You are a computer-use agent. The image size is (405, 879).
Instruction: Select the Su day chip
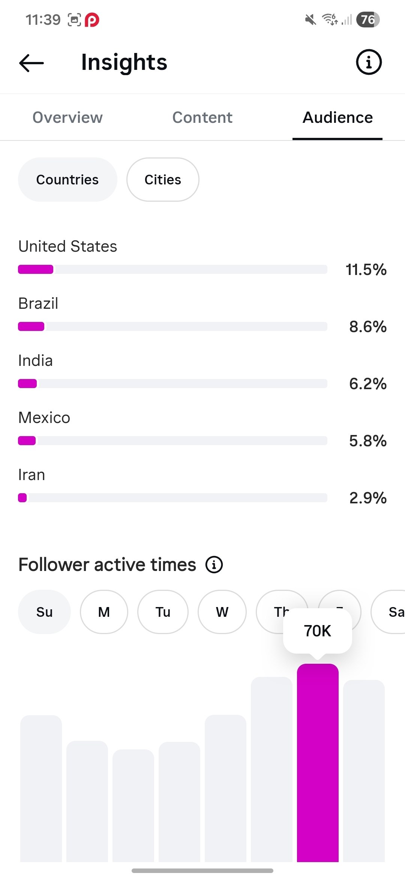(44, 612)
